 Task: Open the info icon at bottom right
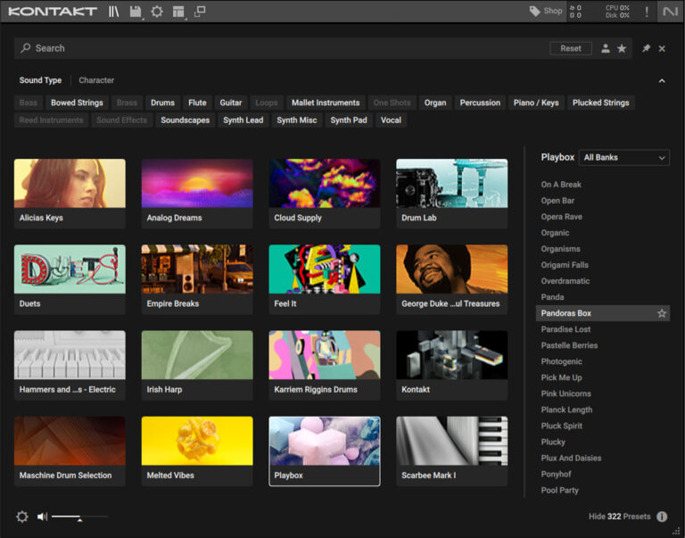coord(662,517)
